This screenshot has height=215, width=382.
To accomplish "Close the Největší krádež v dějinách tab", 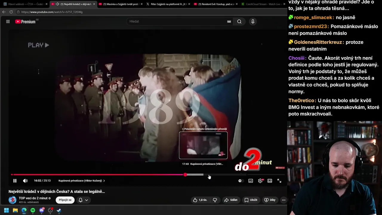I will pyautogui.click(x=94, y=4).
